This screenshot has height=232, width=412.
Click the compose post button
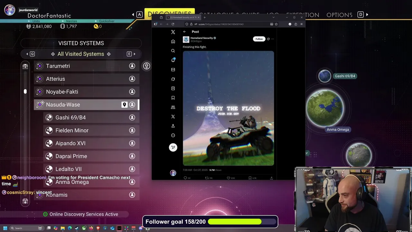pos(173,147)
